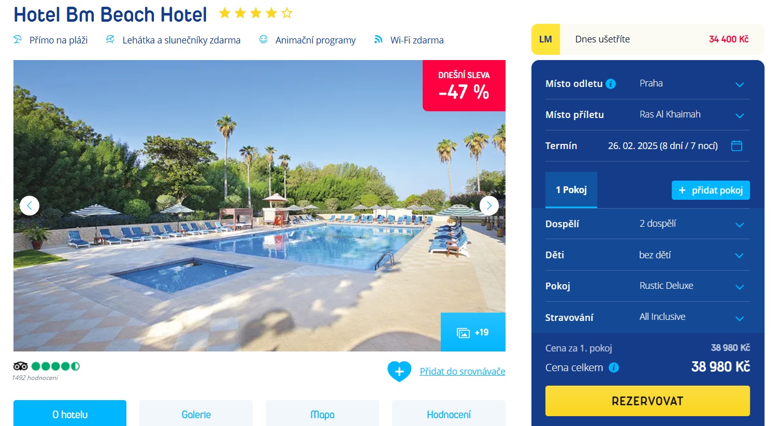Select the 1 Pokoj room tab
Image resolution: width=779 pixels, height=426 pixels.
point(571,189)
